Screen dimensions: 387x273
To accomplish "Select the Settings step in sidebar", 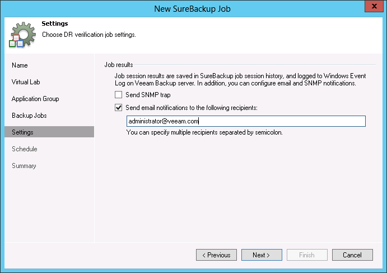I will [x=22, y=132].
